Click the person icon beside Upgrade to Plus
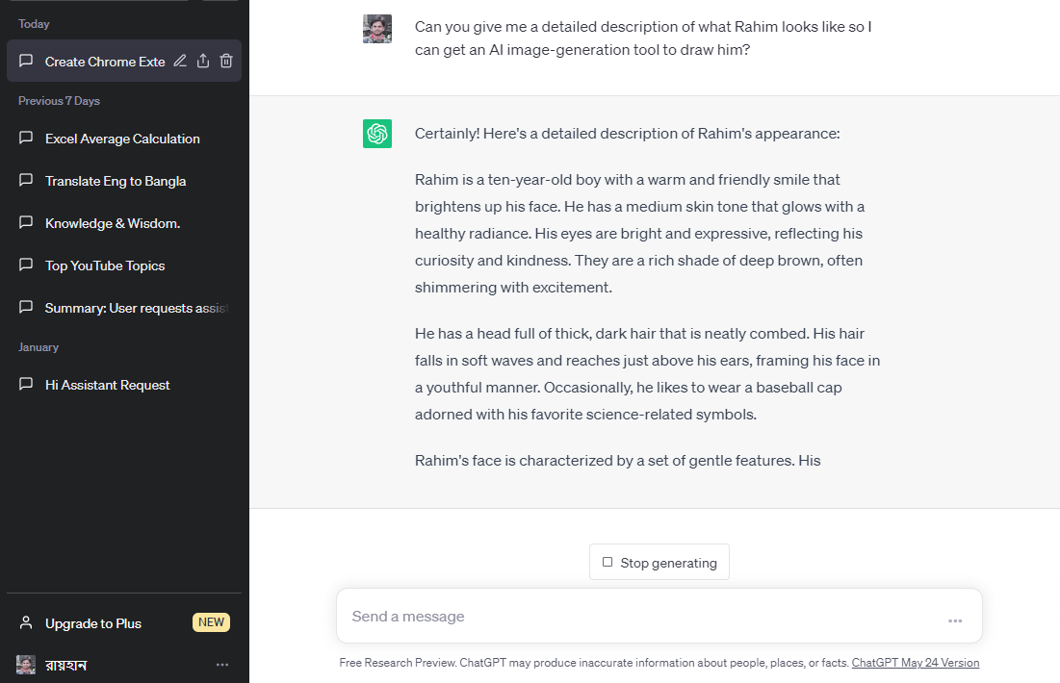The image size is (1060, 683). 26,623
